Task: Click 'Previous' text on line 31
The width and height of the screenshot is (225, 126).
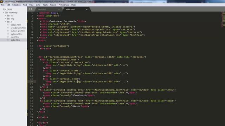Action: [x=79, y=95]
